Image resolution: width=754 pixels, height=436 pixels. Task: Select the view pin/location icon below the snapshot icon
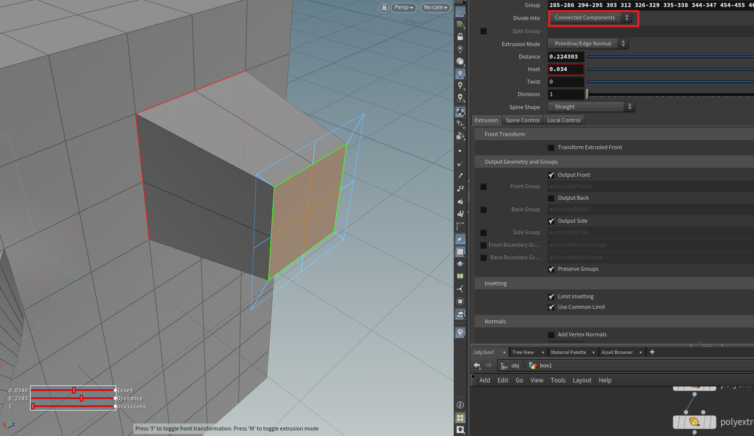point(460,332)
